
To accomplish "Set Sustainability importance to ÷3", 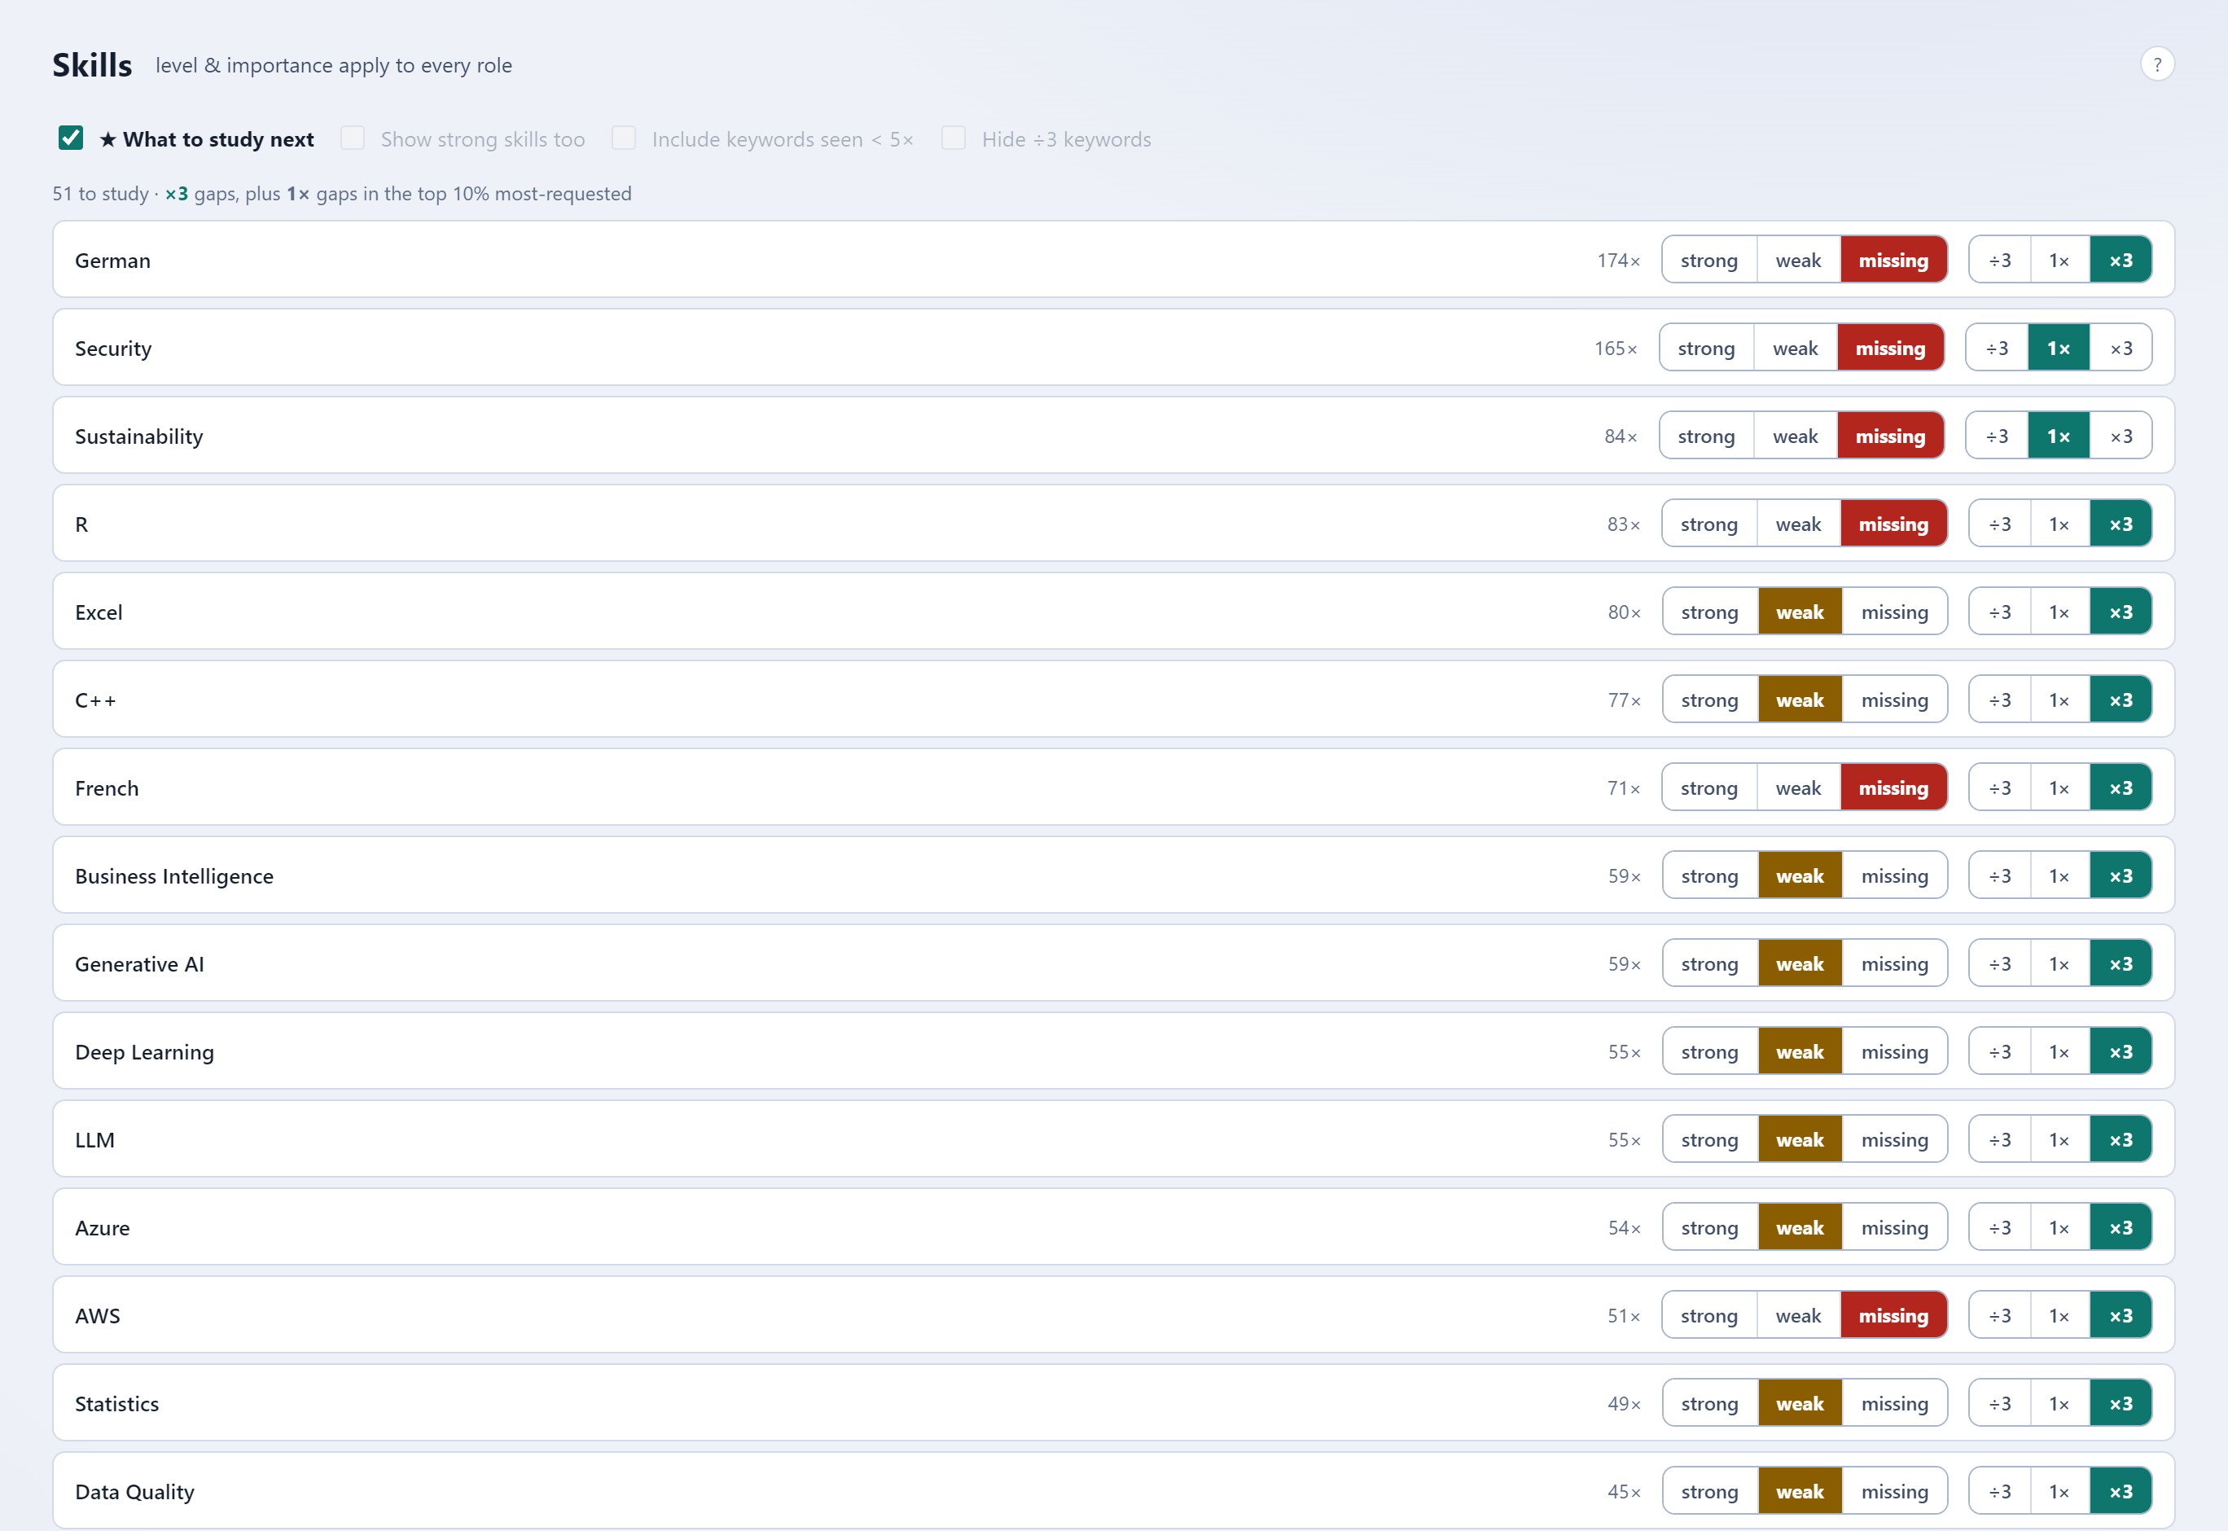I will coord(1997,436).
